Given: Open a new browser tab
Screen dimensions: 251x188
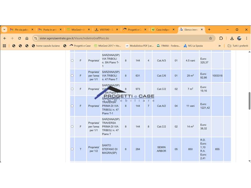Looking at the screenshot, I should pyautogui.click(x=209, y=30).
